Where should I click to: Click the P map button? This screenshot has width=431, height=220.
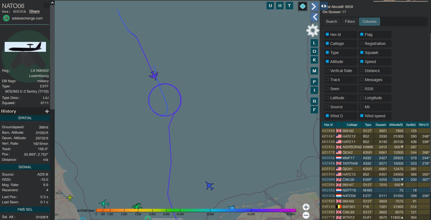[x=314, y=82]
